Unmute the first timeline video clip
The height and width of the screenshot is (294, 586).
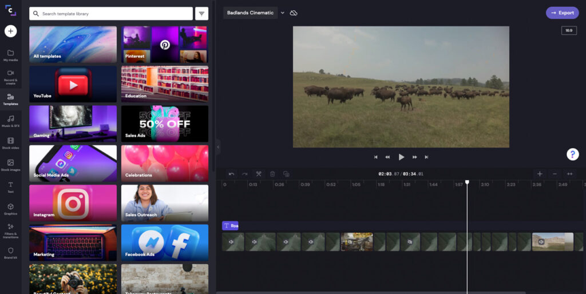click(231, 242)
